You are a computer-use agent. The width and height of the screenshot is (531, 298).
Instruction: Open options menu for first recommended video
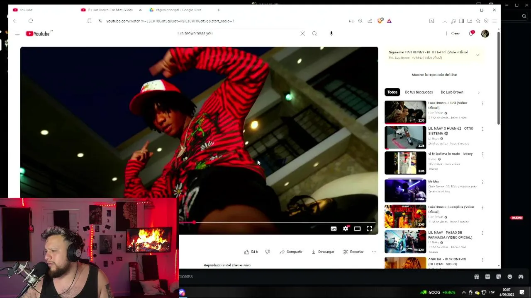482,103
